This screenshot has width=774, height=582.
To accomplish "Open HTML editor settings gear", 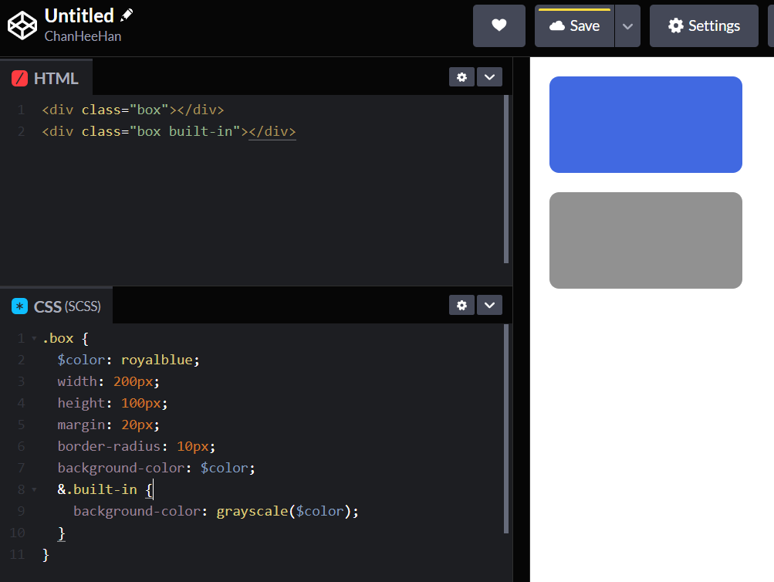I will [461, 77].
